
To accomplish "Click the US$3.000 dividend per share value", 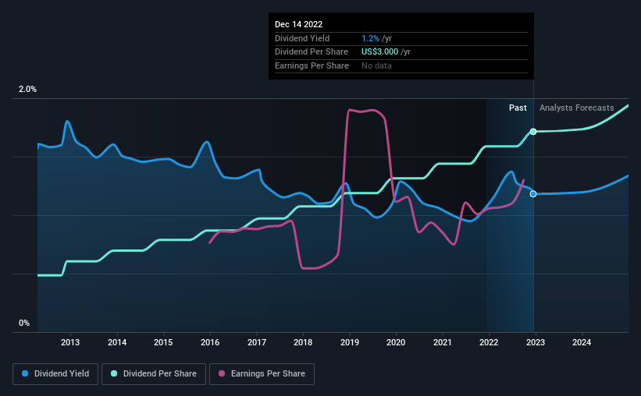I will pos(379,52).
